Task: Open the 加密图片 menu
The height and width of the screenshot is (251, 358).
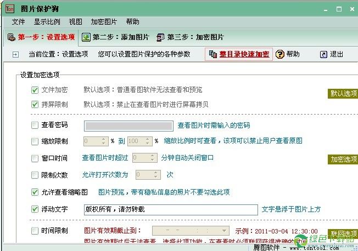Action: 104,22
